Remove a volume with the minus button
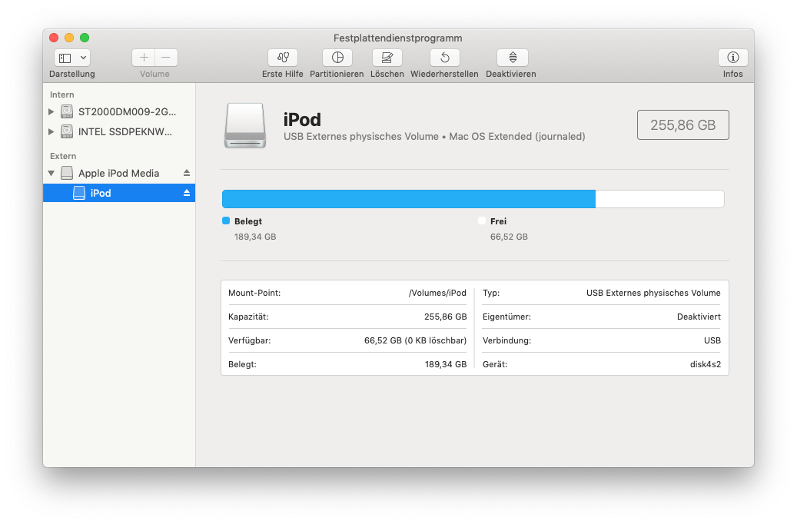The height and width of the screenshot is (524, 797). [x=166, y=58]
